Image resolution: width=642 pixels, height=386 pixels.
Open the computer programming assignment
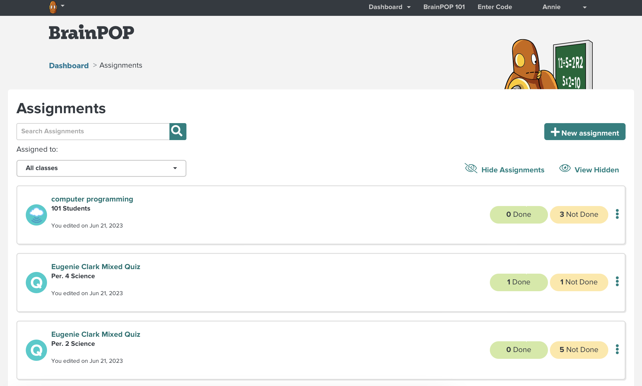(92, 199)
